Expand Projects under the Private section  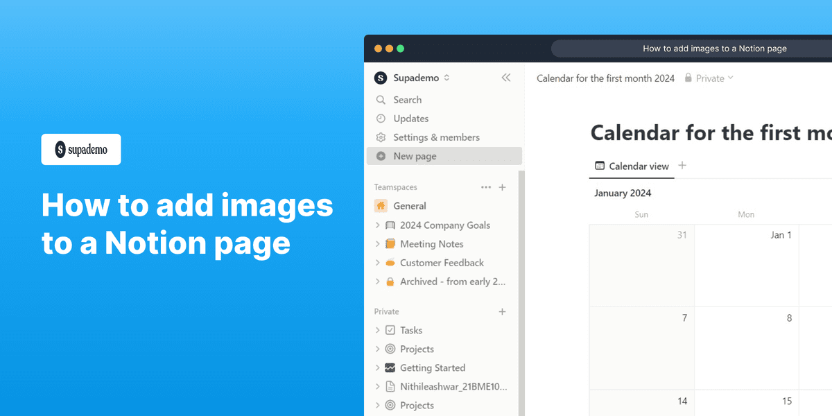(377, 349)
